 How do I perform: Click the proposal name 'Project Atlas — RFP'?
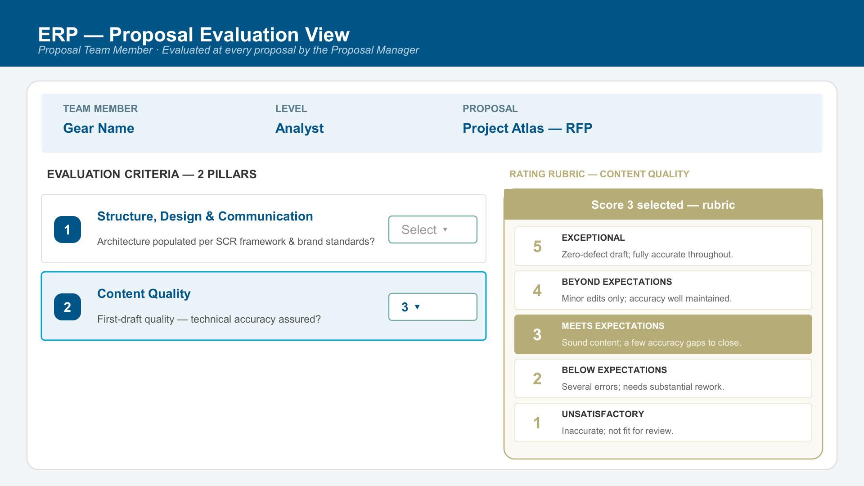click(x=527, y=128)
